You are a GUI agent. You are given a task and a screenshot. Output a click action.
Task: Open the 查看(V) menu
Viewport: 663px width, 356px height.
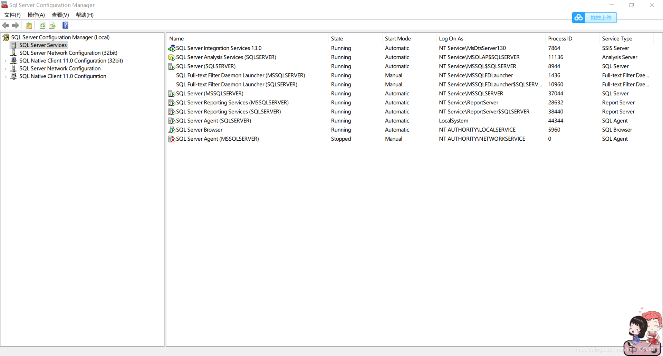point(60,15)
